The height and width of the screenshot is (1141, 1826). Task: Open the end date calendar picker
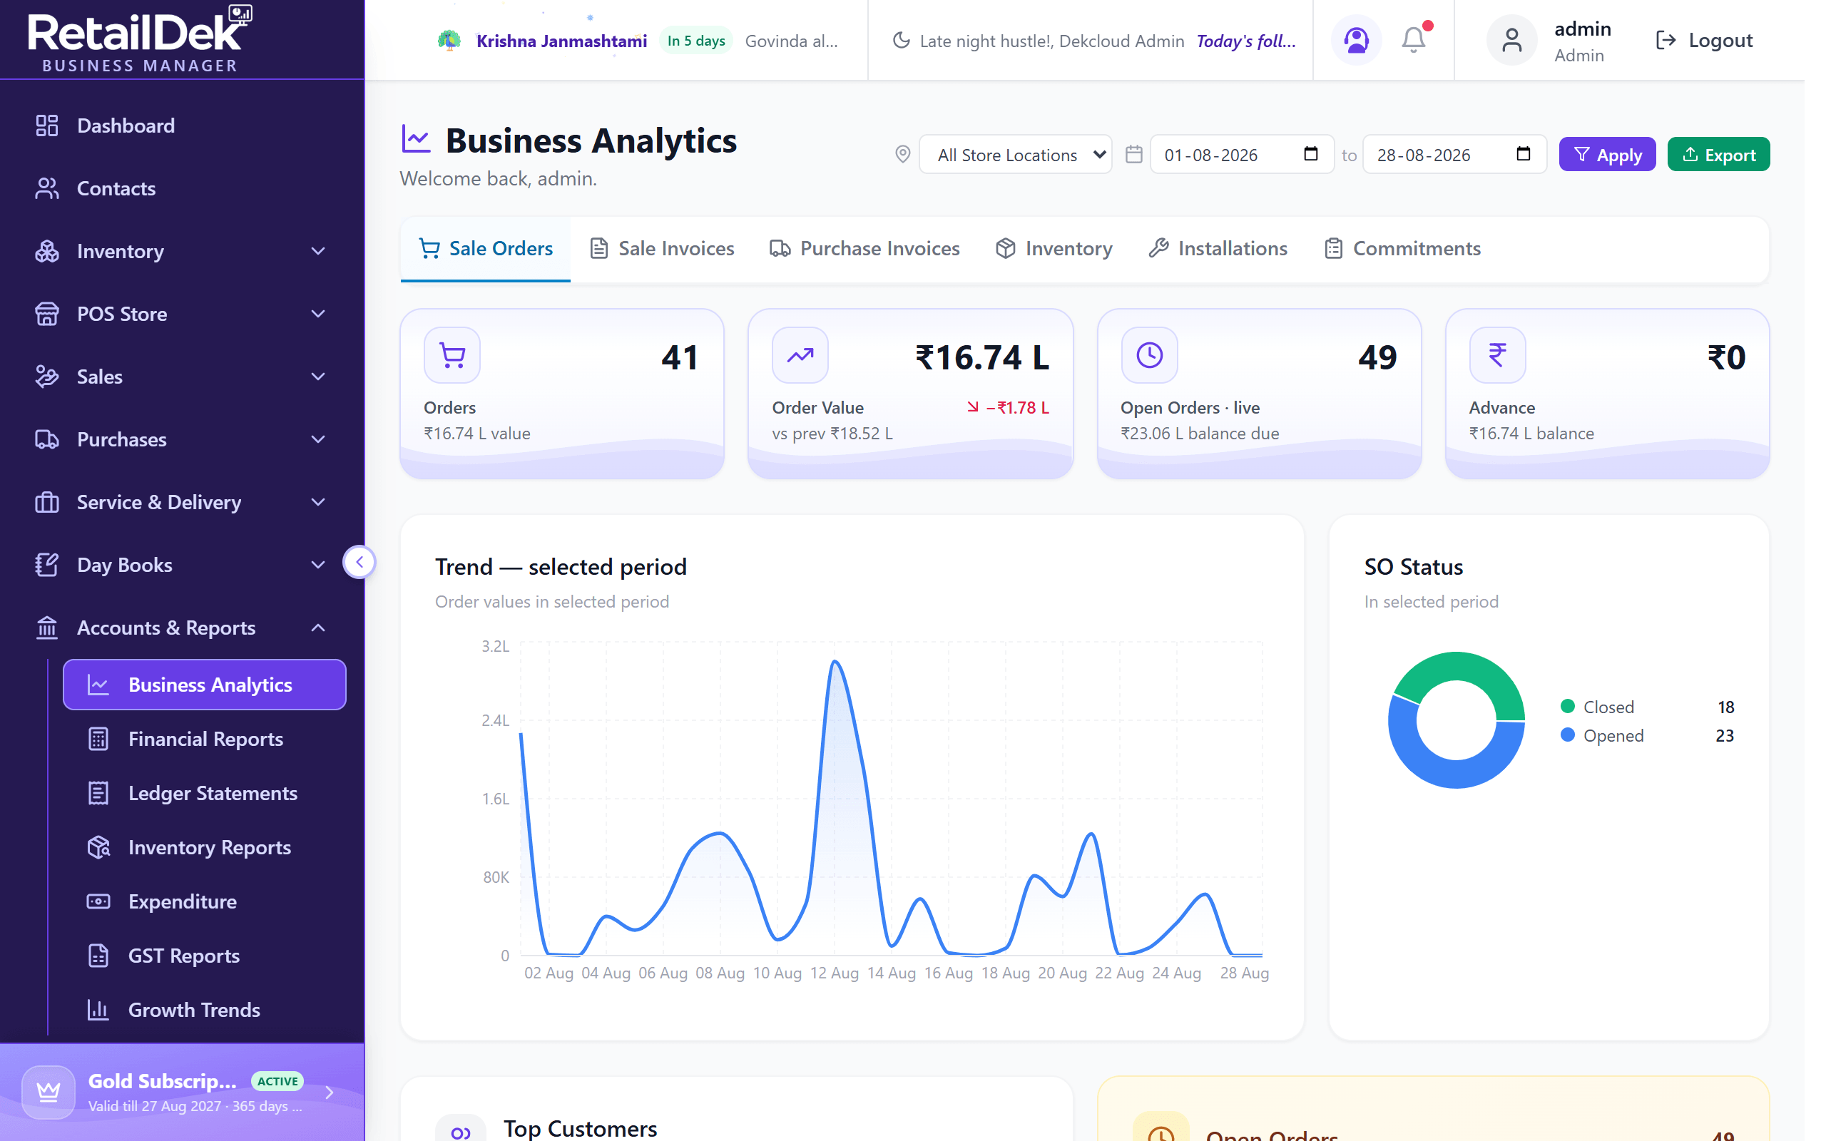(1524, 154)
